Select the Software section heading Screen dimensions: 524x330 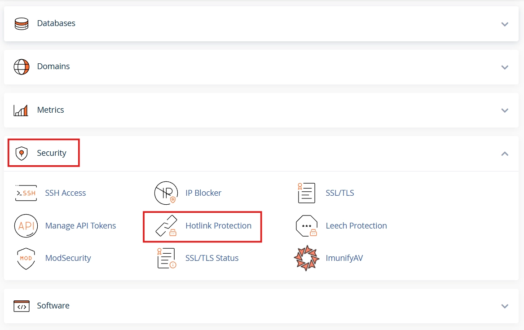(x=53, y=306)
